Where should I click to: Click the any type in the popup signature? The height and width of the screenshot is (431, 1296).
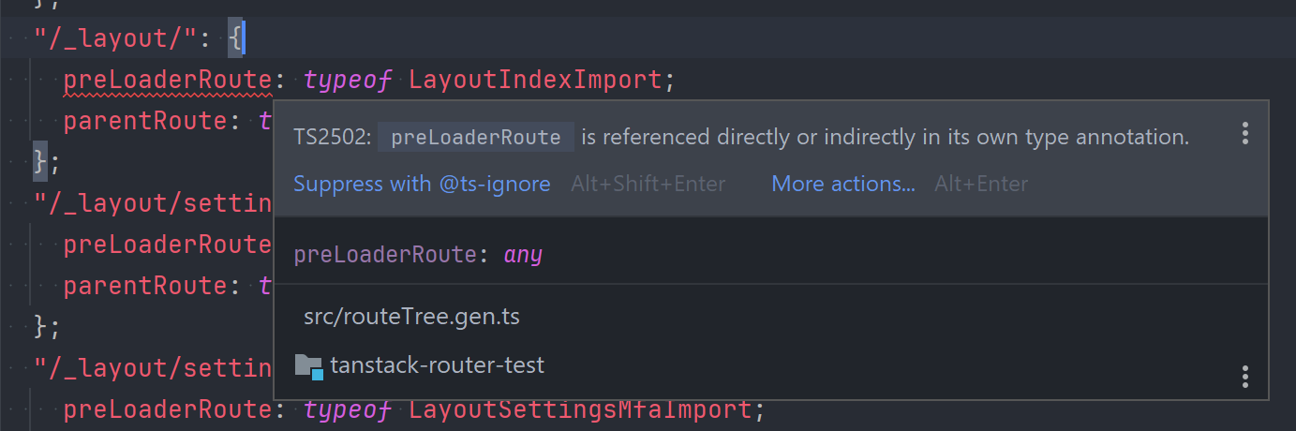point(523,254)
